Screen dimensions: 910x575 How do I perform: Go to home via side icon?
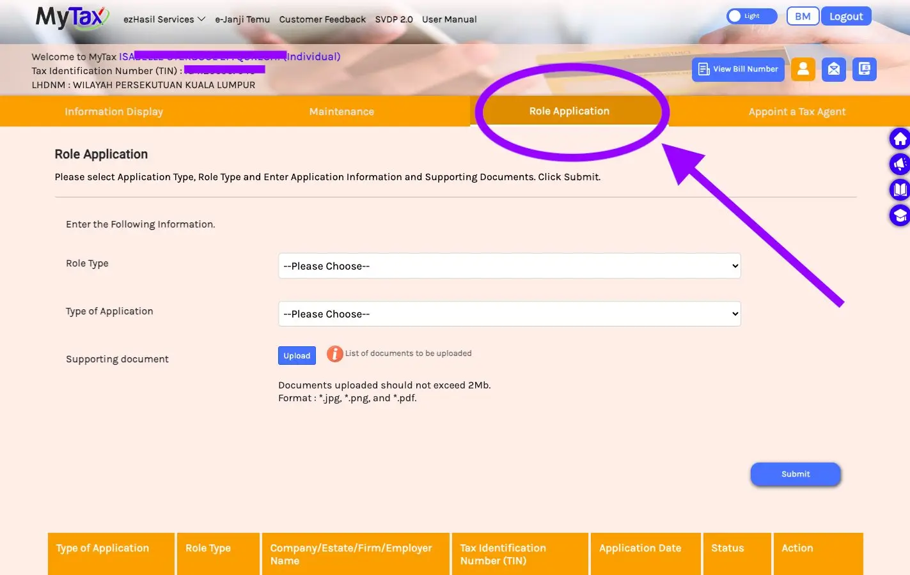[900, 139]
